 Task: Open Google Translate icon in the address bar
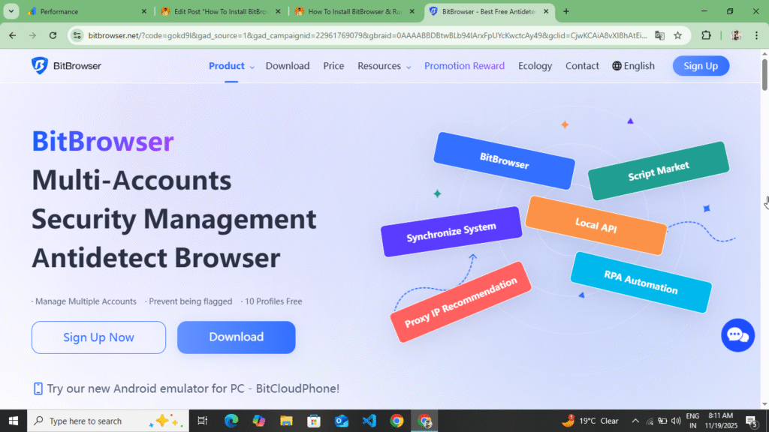pyautogui.click(x=660, y=35)
